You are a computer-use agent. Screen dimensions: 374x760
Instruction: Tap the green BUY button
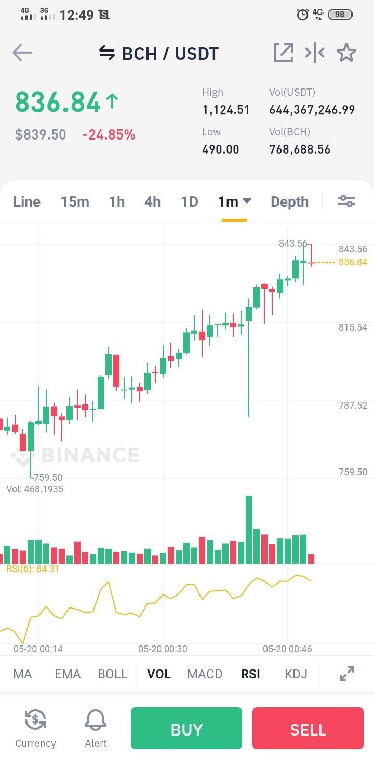click(x=186, y=728)
